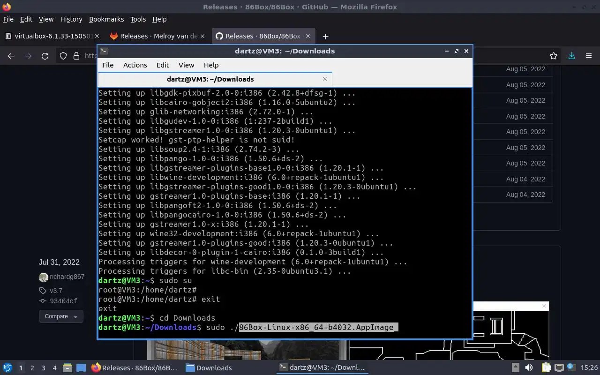The image size is (600, 375).
Task: Expand the Compare dropdown button
Action: pos(61,316)
